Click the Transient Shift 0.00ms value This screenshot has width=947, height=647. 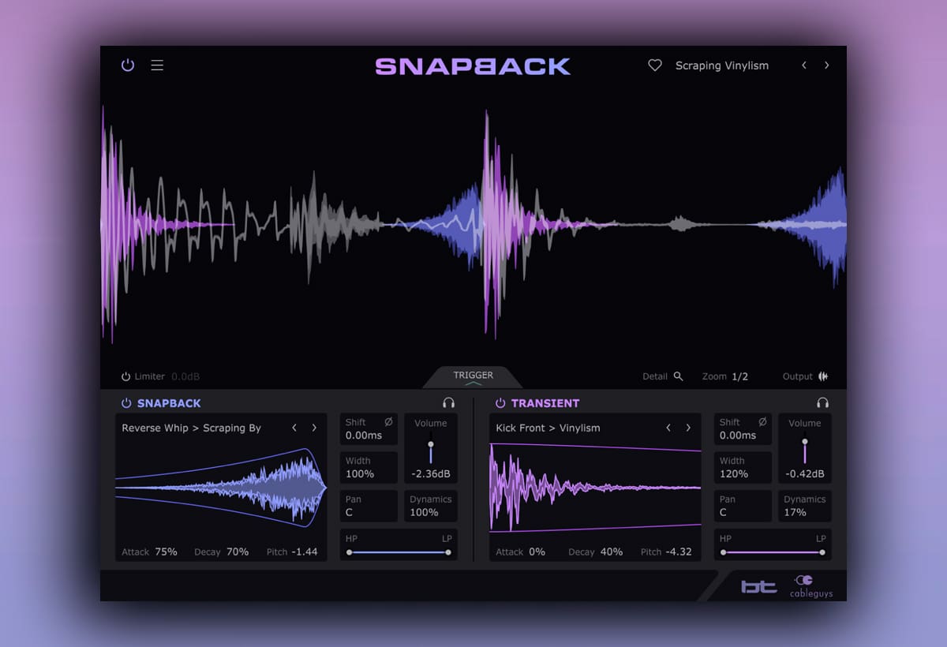[x=737, y=436]
